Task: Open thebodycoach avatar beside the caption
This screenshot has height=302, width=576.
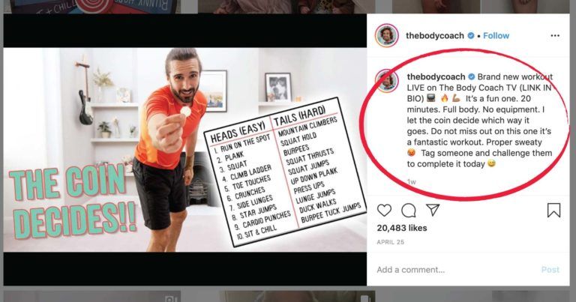Action: coord(386,81)
